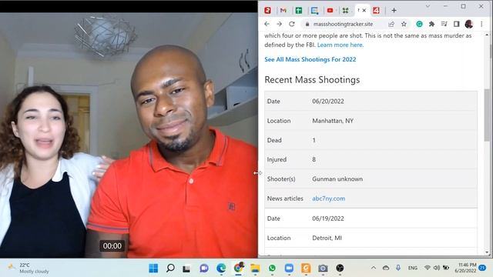Select the Detroit, MI location cell

(327, 238)
